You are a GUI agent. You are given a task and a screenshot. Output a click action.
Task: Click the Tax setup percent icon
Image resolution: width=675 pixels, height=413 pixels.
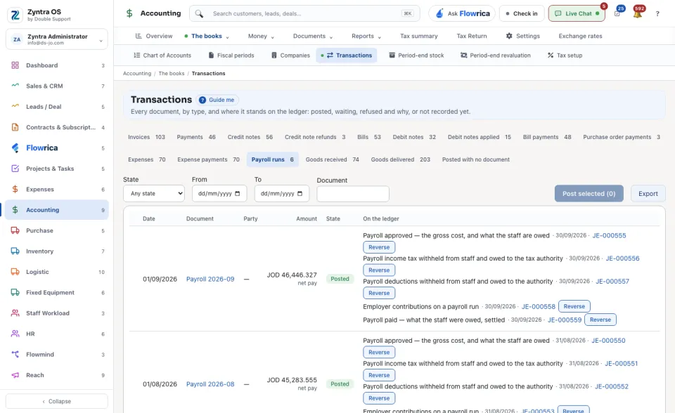click(x=551, y=55)
